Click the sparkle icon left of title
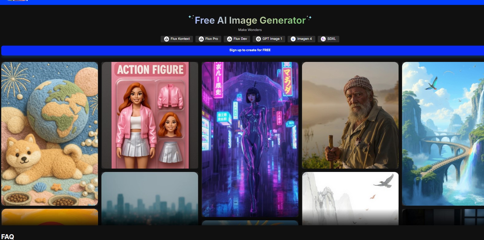Image resolution: width=484 pixels, height=240 pixels. coord(191,17)
